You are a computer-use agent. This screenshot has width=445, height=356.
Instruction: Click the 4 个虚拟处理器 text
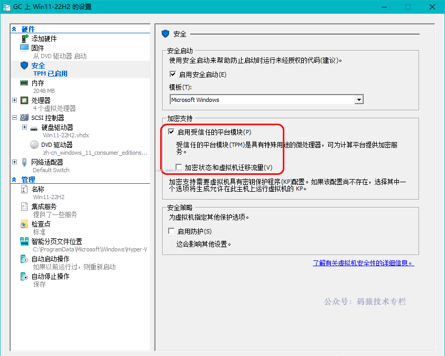(x=54, y=108)
